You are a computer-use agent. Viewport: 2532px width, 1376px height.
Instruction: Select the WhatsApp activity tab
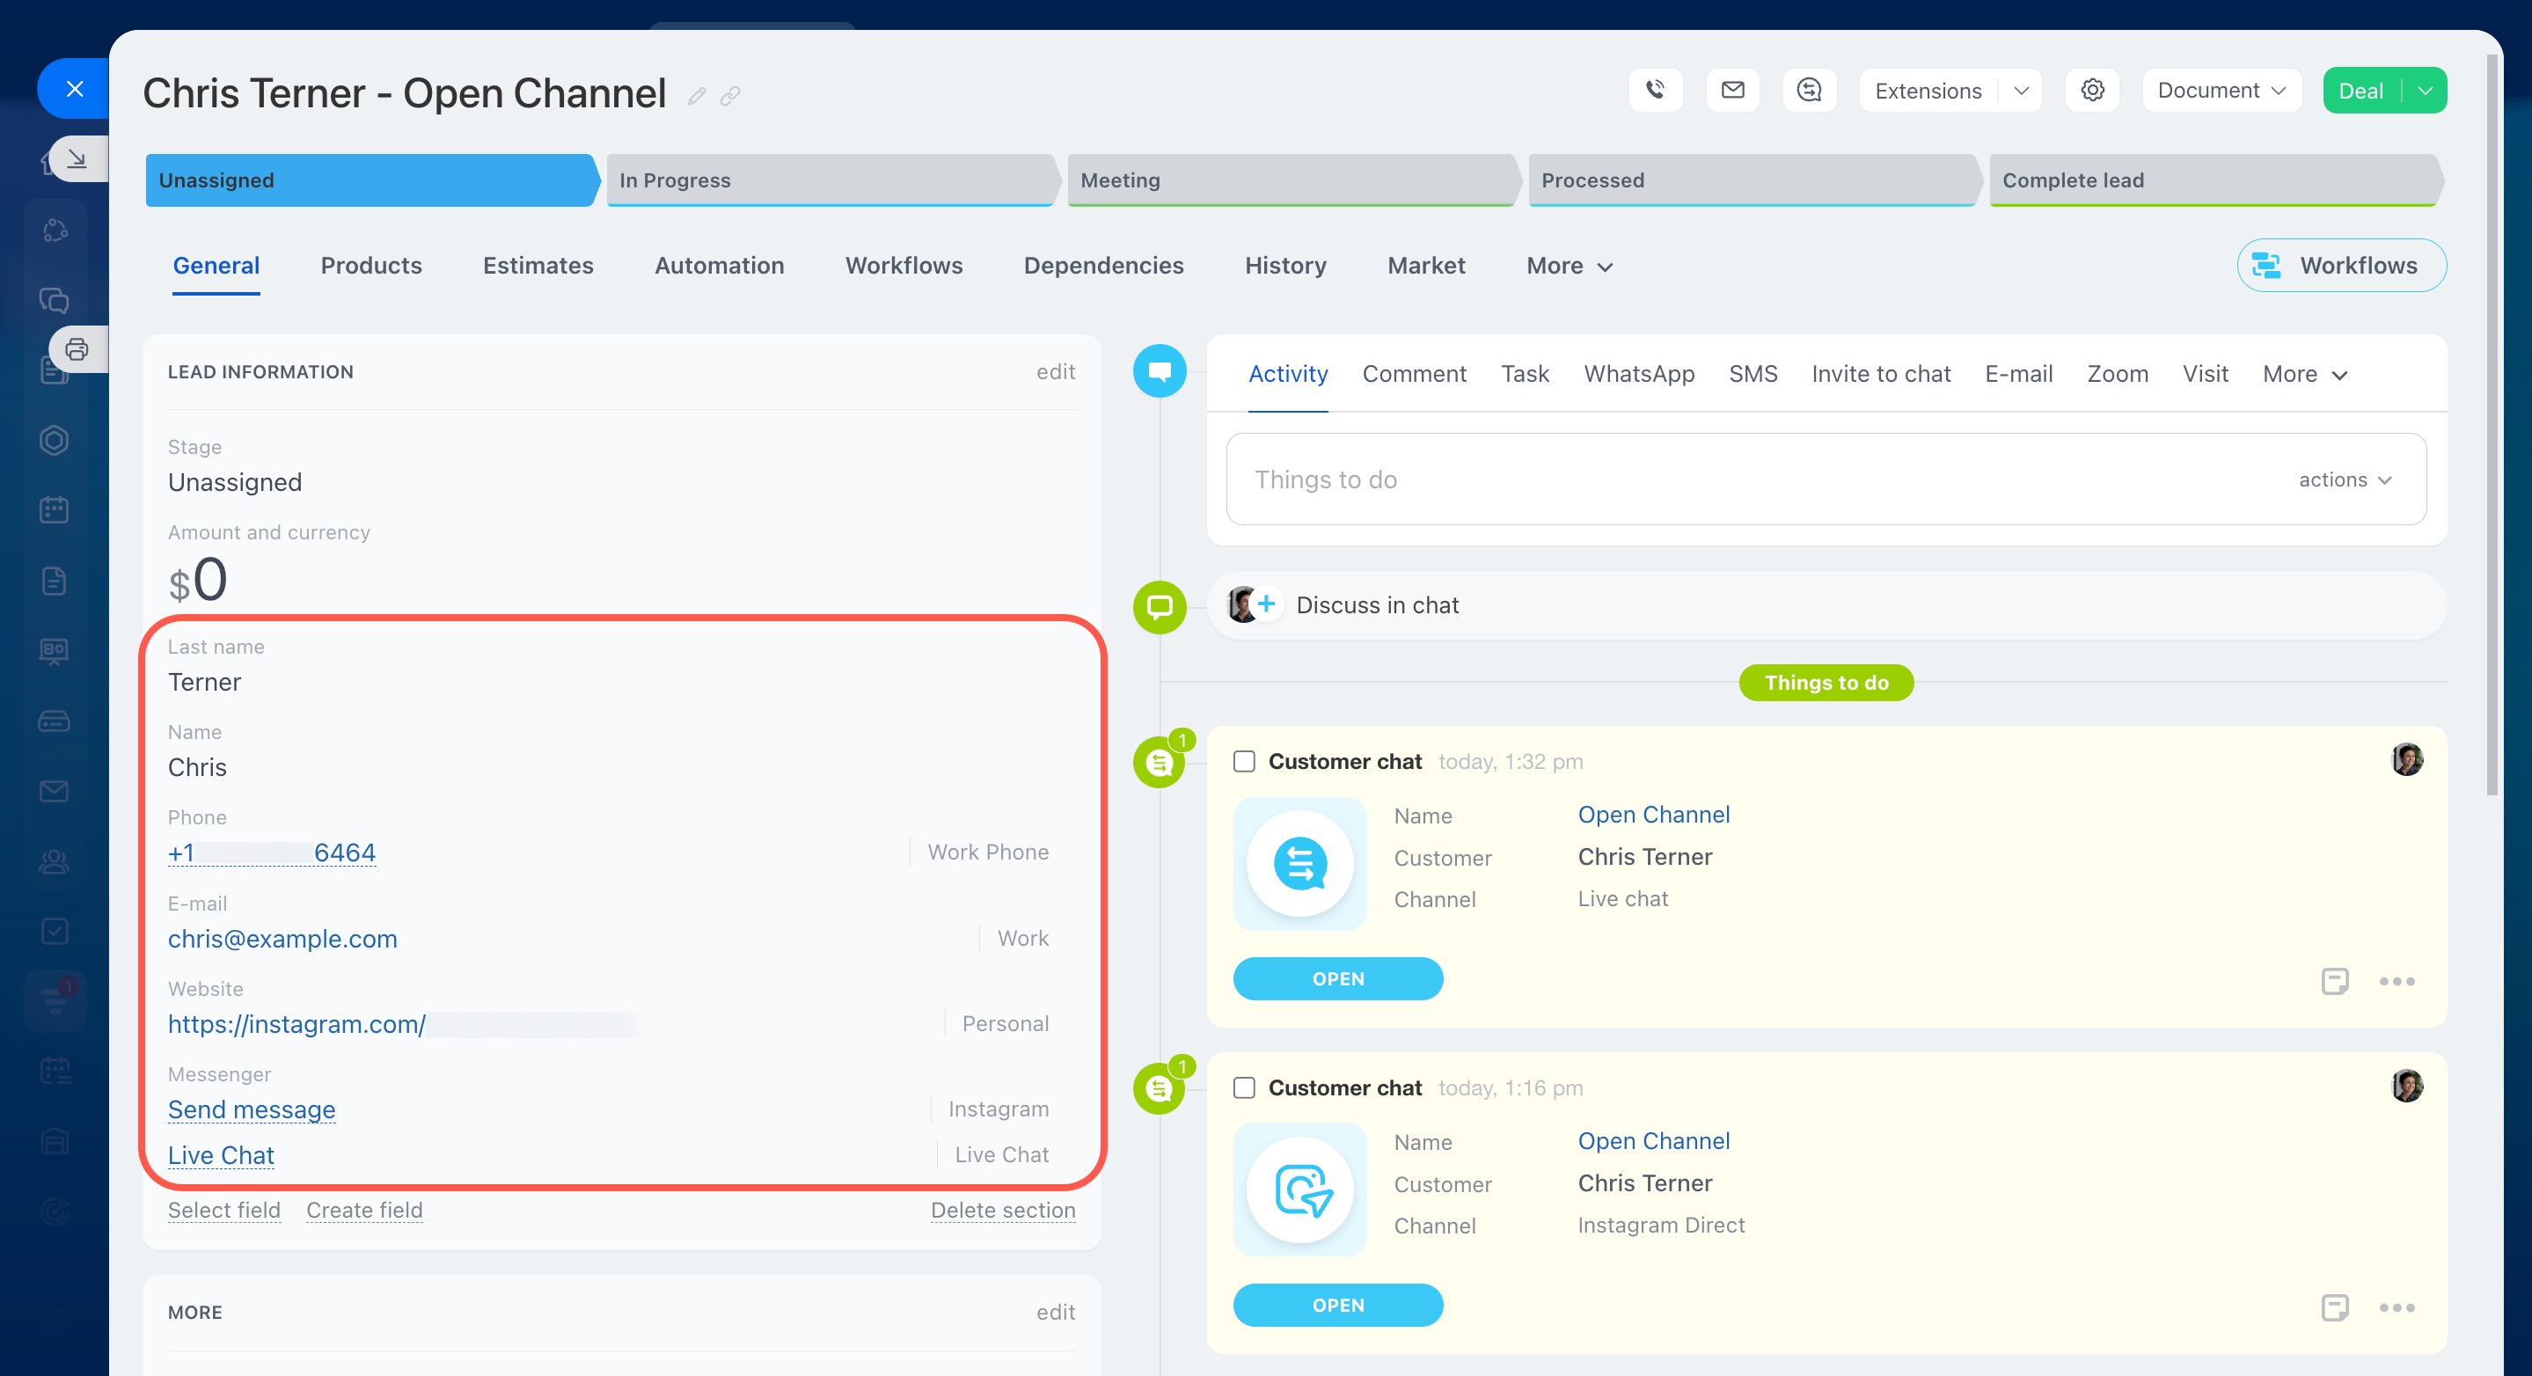tap(1638, 374)
